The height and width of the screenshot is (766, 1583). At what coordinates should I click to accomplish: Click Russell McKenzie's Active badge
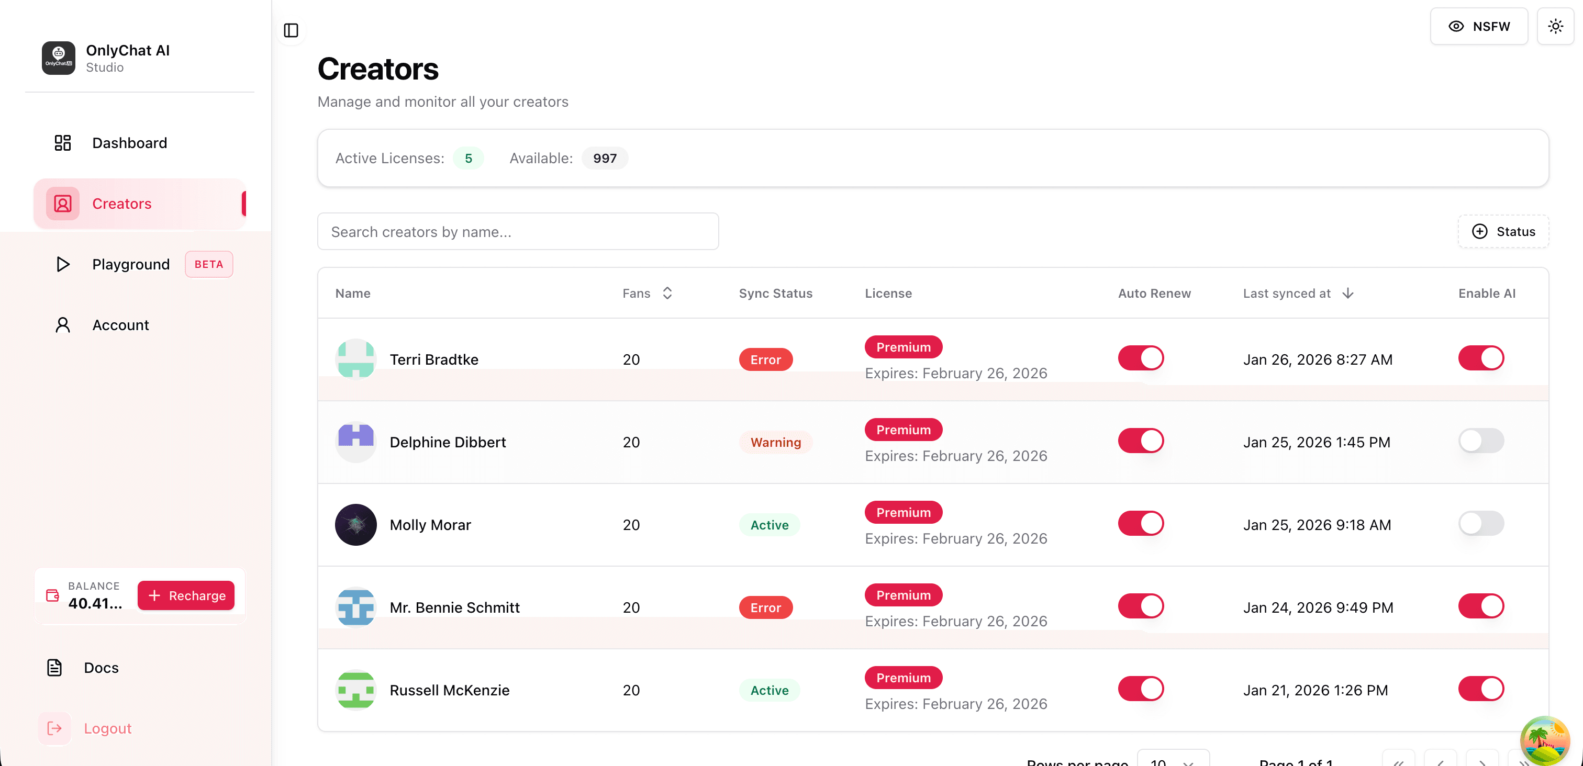pyautogui.click(x=770, y=690)
